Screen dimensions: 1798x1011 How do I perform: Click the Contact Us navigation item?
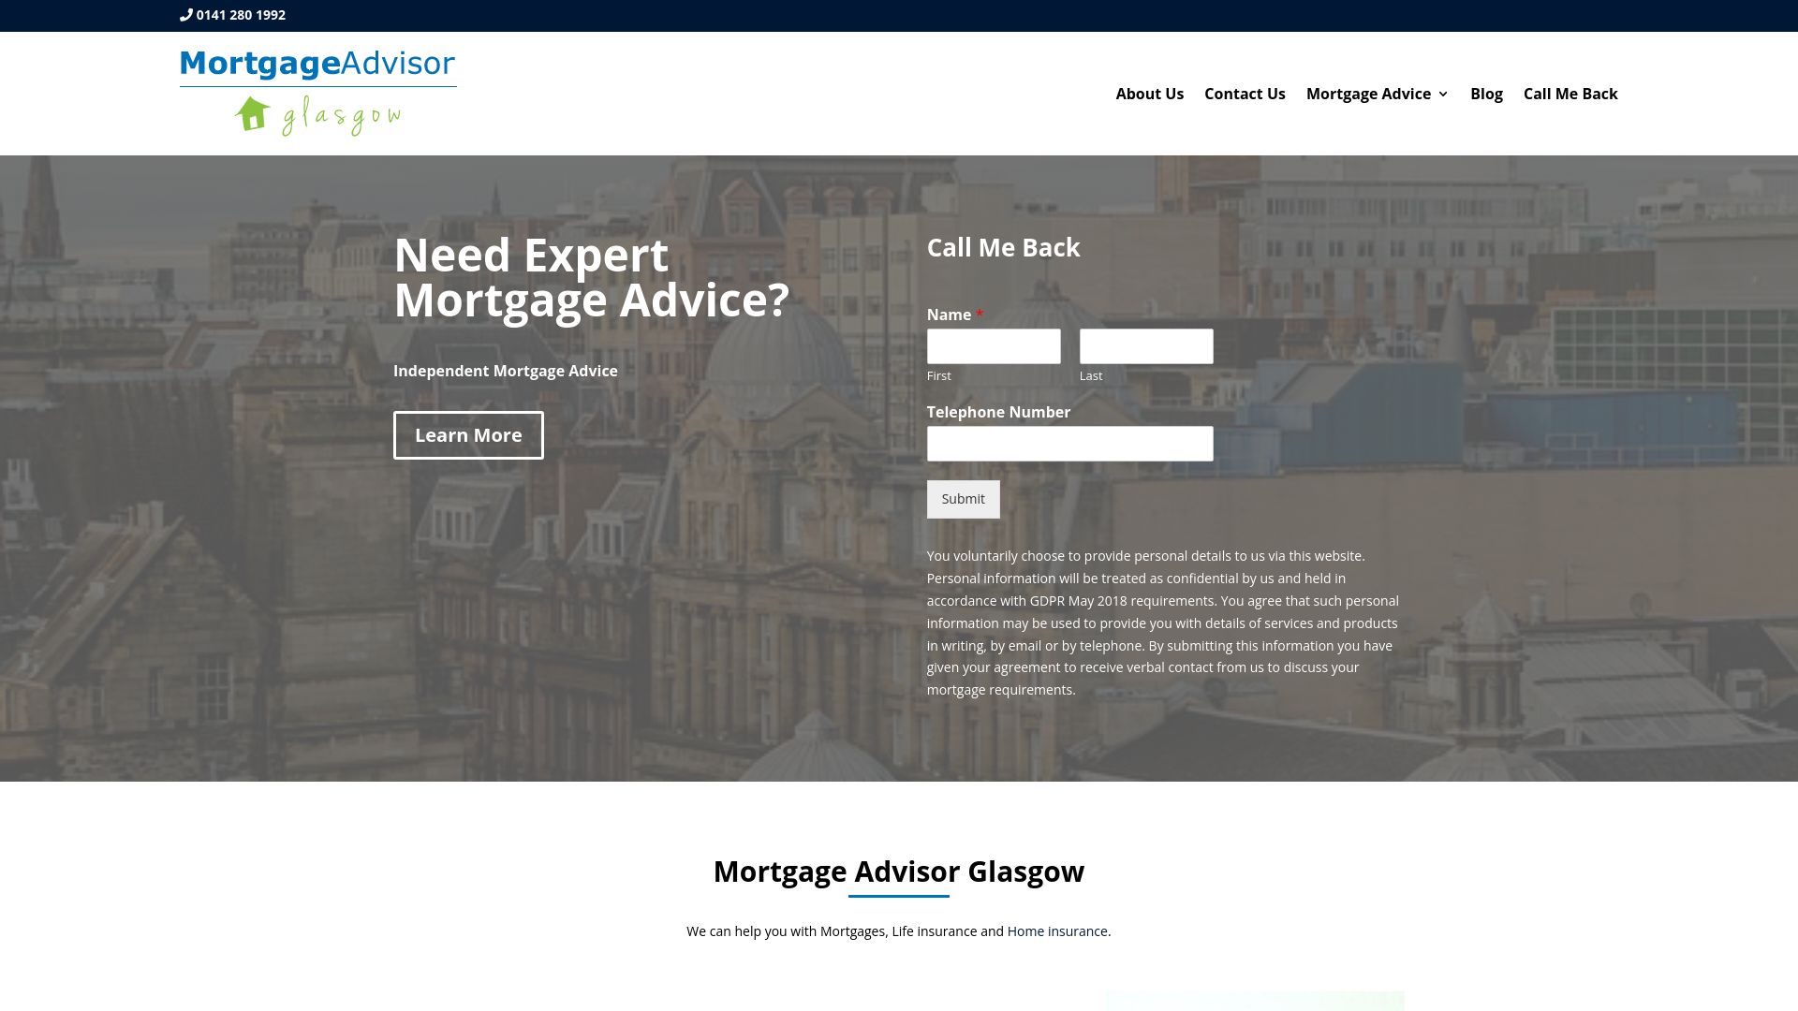1245,93
